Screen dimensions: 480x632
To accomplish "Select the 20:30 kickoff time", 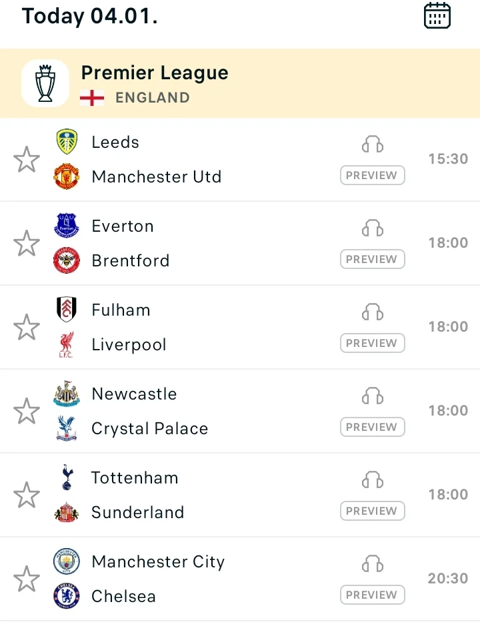I will 447,578.
